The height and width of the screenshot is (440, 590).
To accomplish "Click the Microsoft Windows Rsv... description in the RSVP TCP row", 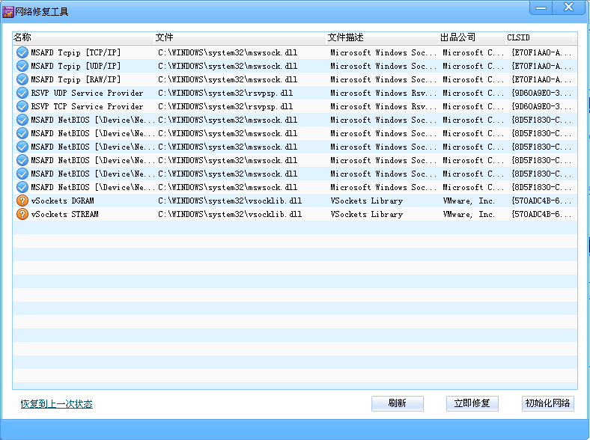I will pyautogui.click(x=383, y=106).
